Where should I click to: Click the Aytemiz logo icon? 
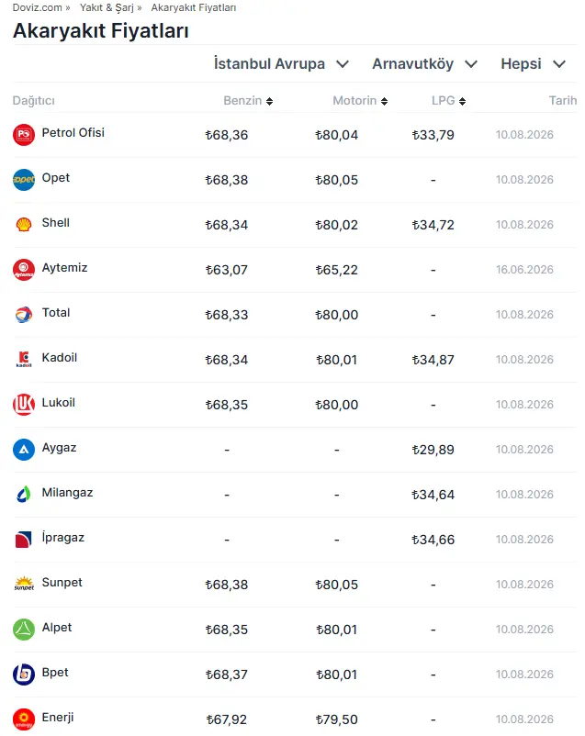coord(24,270)
